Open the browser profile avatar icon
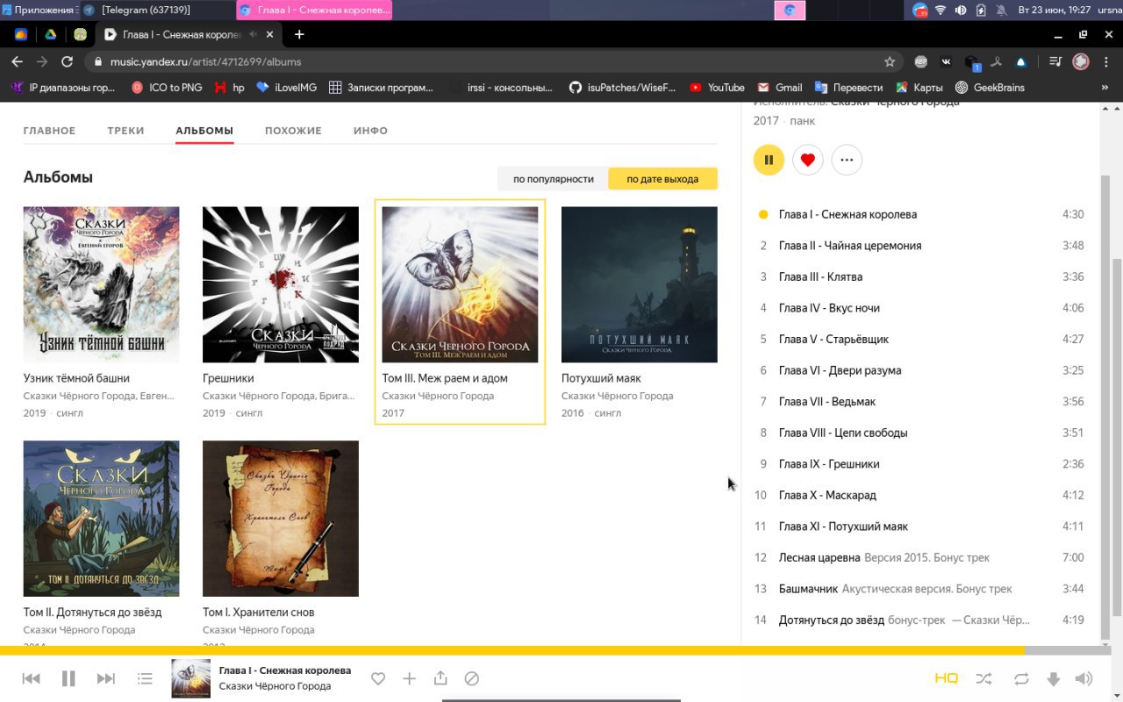Viewport: 1123px width, 702px height. point(1081,61)
